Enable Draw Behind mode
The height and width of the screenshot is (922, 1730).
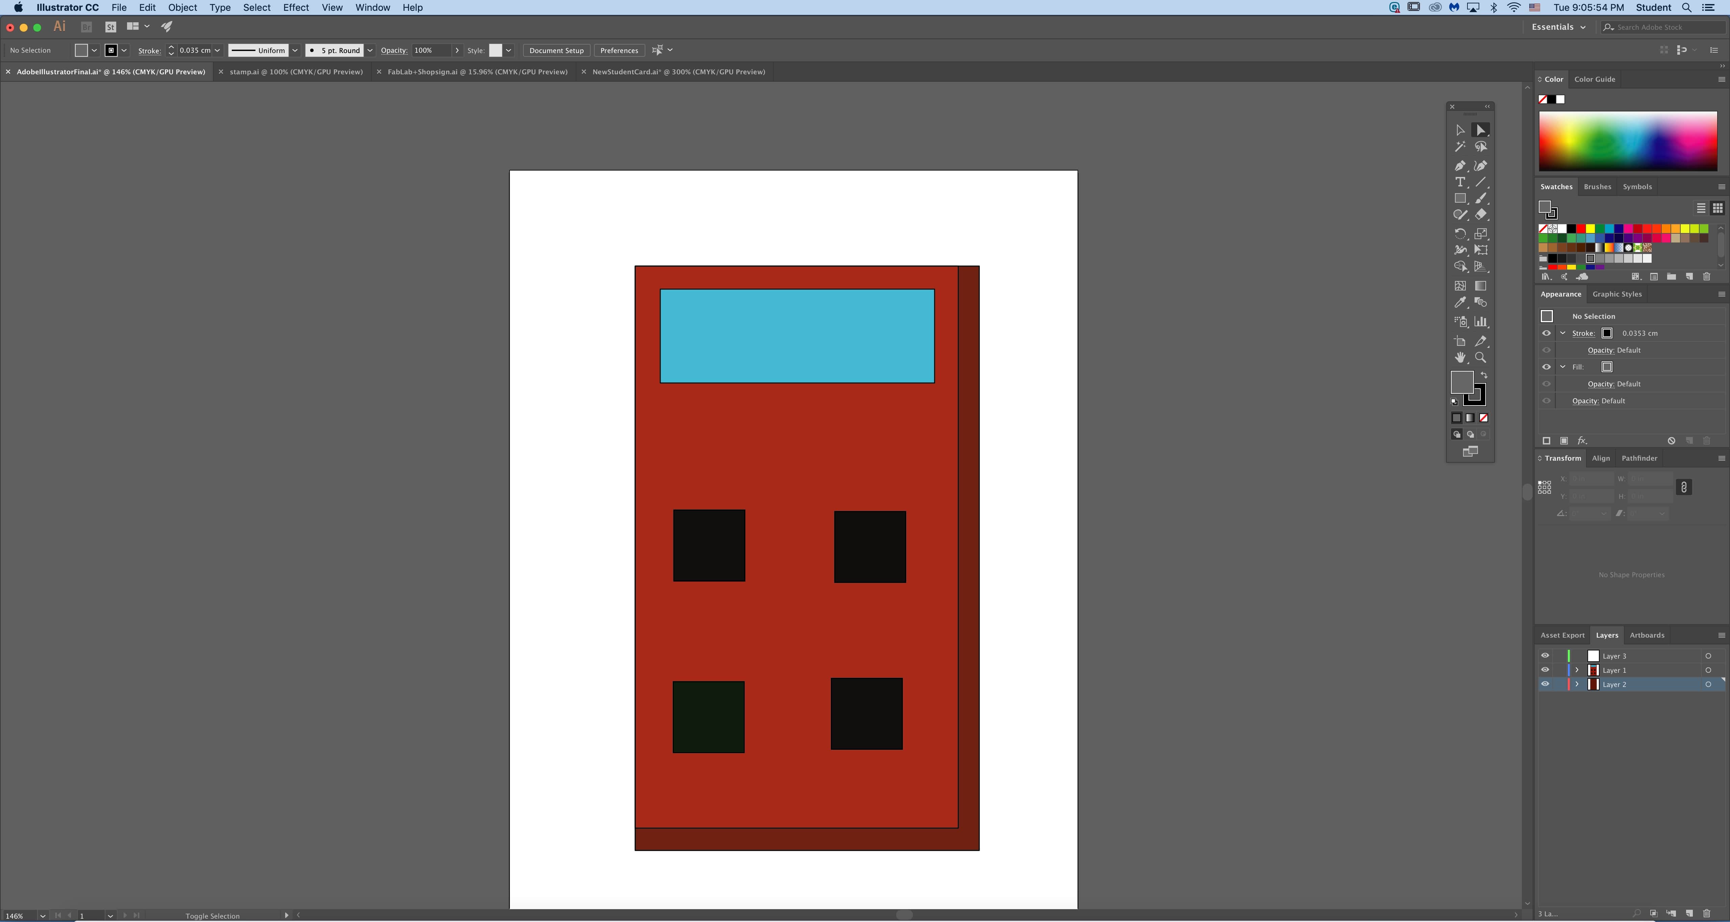tap(1470, 435)
